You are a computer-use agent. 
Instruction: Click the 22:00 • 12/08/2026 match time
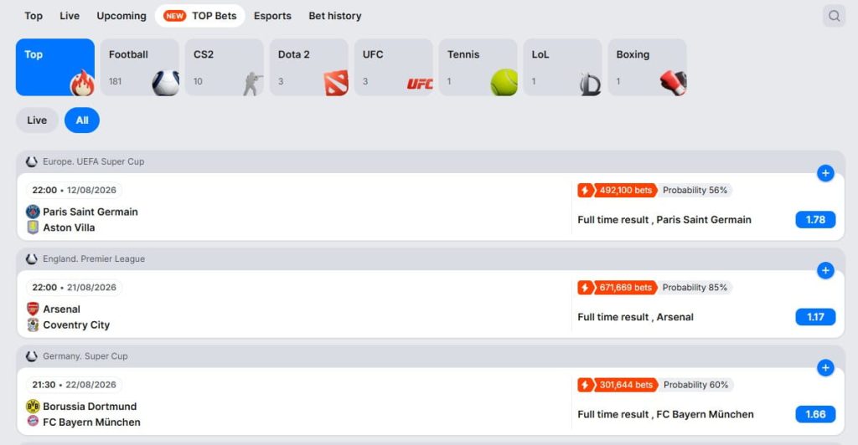tap(74, 190)
